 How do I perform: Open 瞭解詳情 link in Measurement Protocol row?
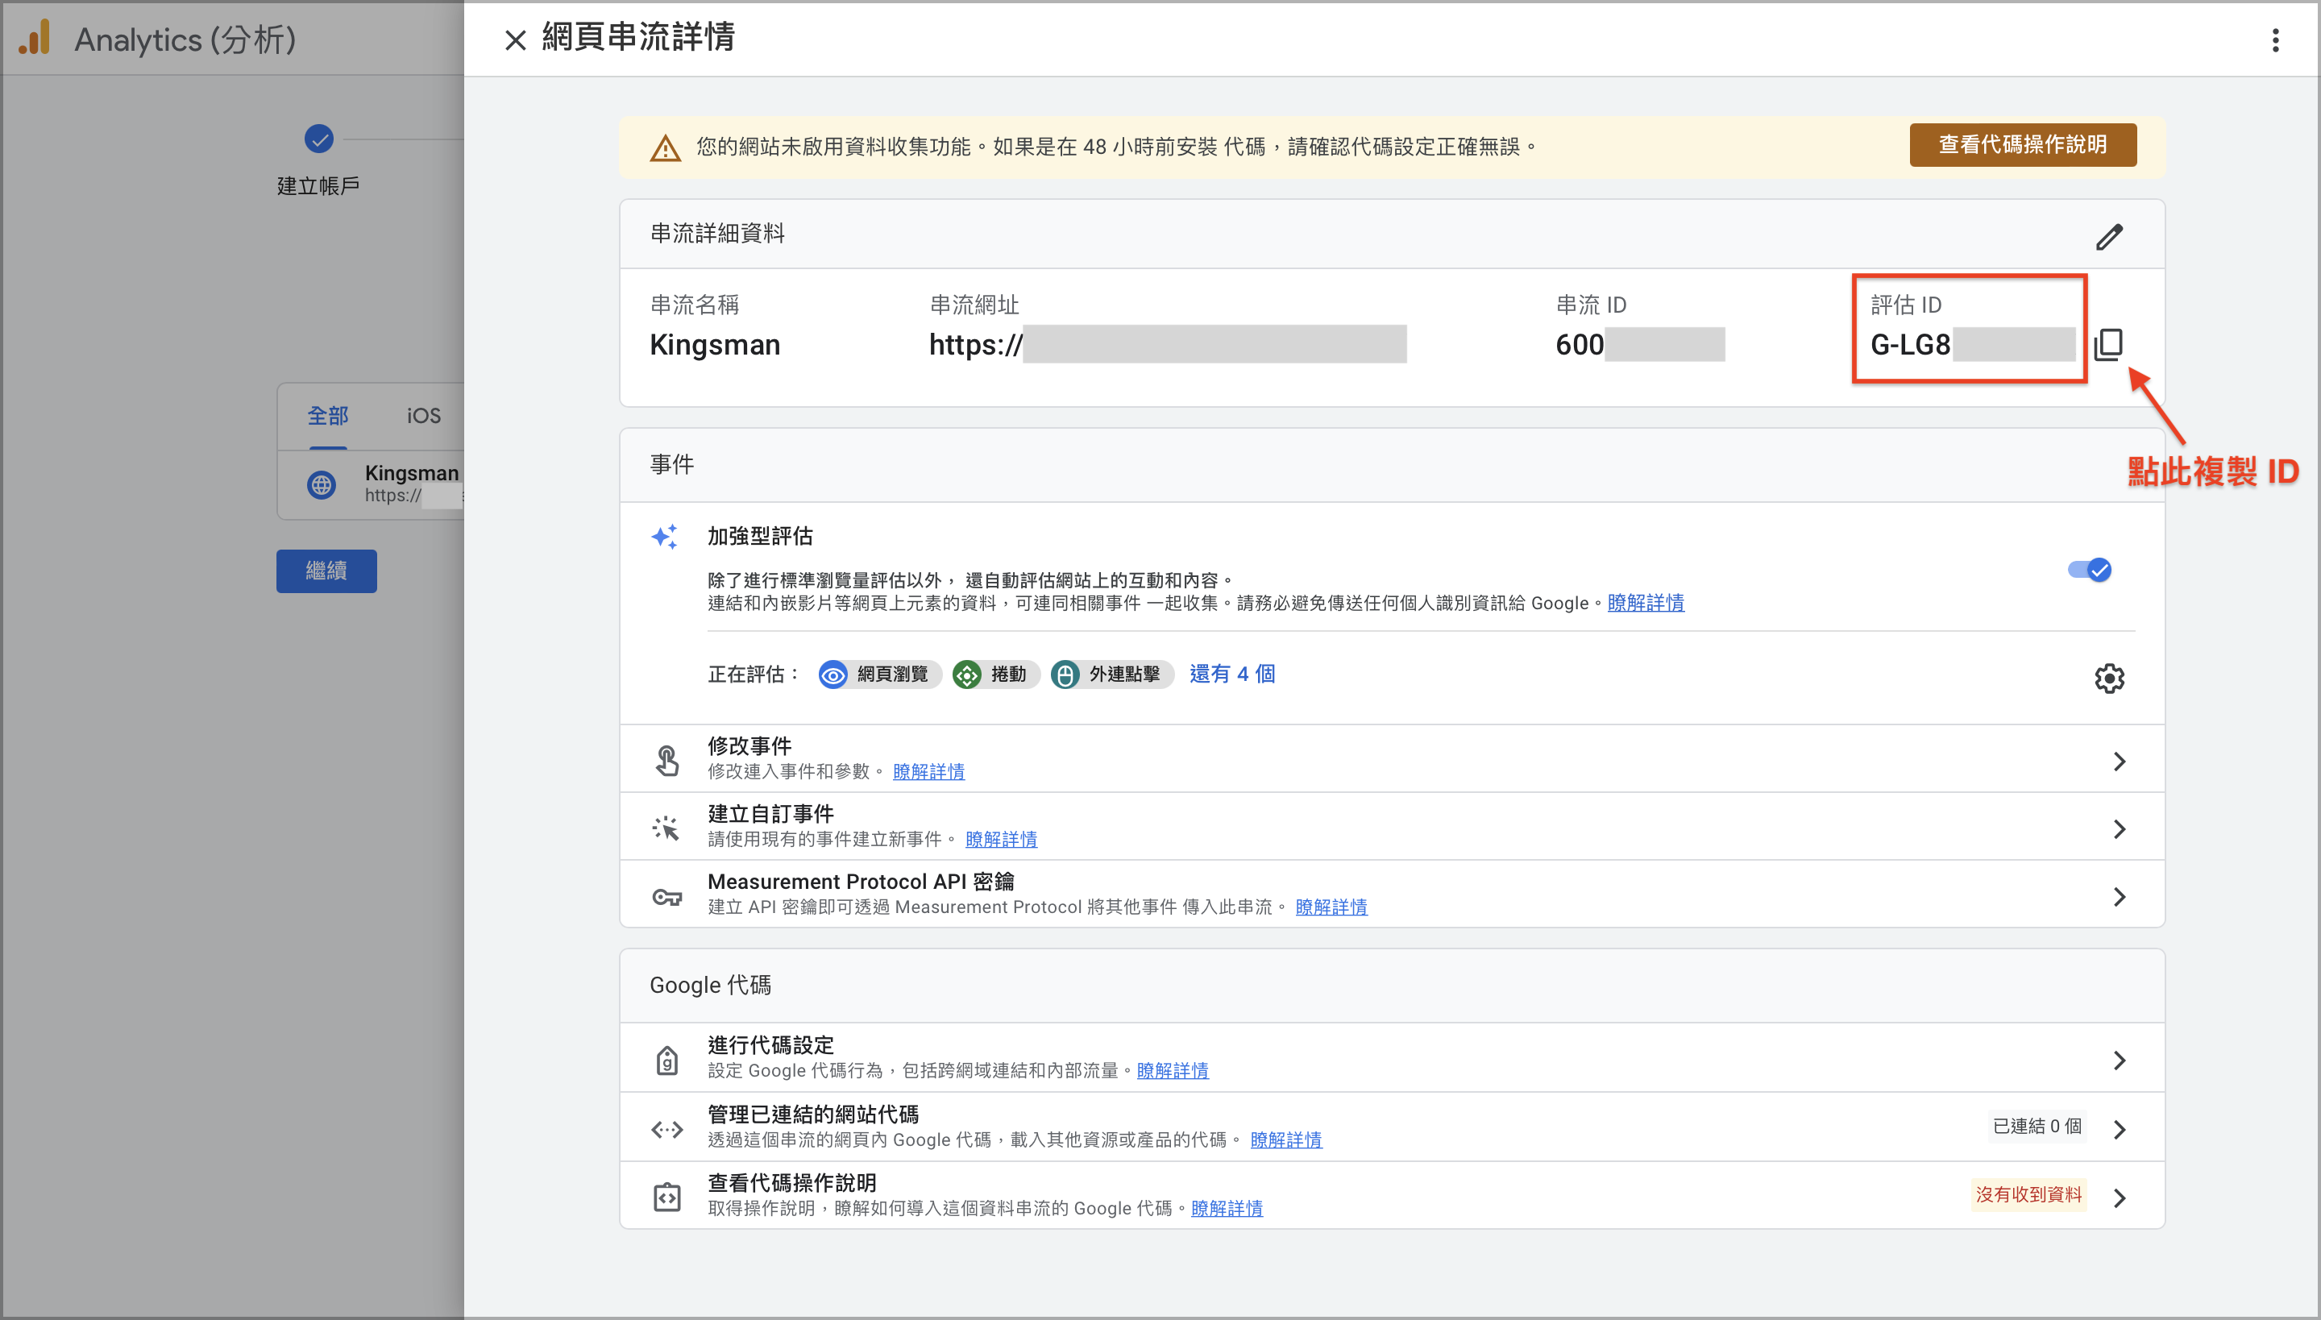(1331, 907)
